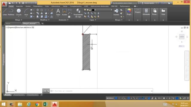Click the MODELO status bar button
Screen dimensions: 191x107
(110, 98)
